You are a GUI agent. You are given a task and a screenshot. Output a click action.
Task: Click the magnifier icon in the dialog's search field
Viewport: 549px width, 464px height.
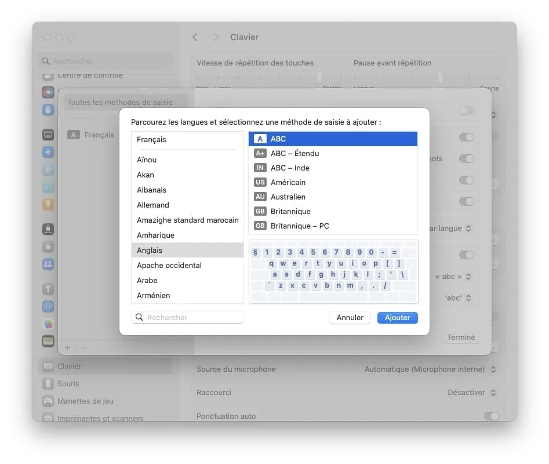click(x=139, y=317)
